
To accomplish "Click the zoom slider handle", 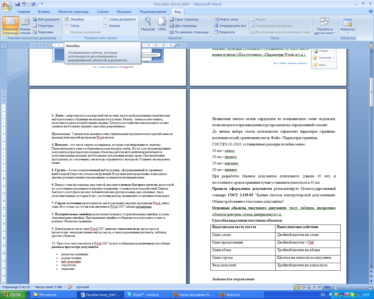I will click(348, 287).
